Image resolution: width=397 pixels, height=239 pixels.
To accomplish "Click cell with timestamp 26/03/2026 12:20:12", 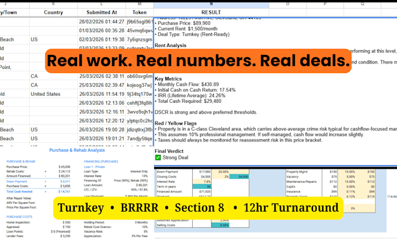I will (x=102, y=120).
